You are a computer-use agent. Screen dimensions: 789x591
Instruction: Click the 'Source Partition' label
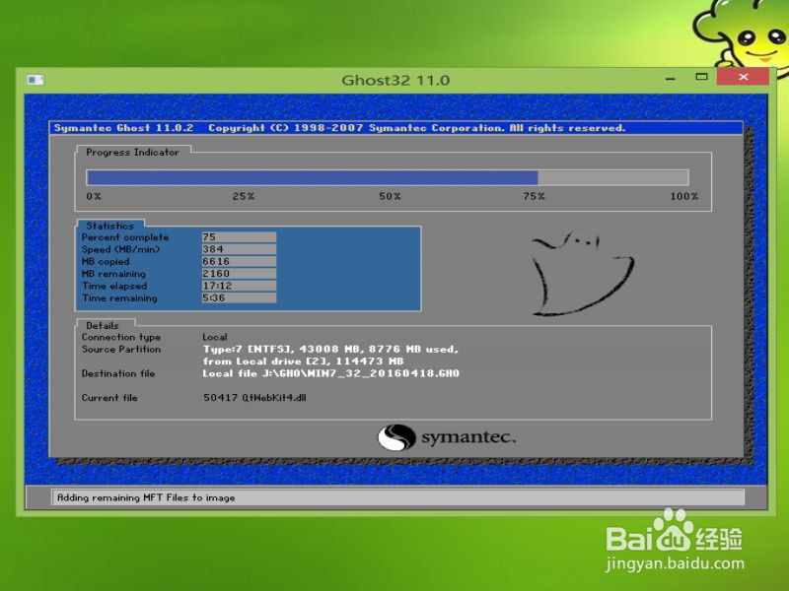click(121, 350)
